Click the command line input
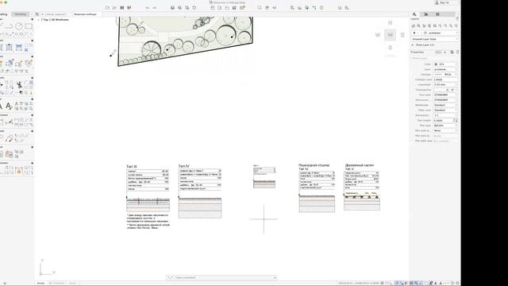 point(225,277)
